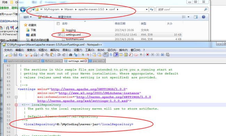Open the 视图(V) menu
Image resolution: width=226 pixels, height=136 pixels.
point(43,50)
